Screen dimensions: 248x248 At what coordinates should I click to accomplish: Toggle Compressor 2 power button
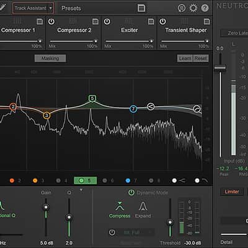tap(51, 22)
